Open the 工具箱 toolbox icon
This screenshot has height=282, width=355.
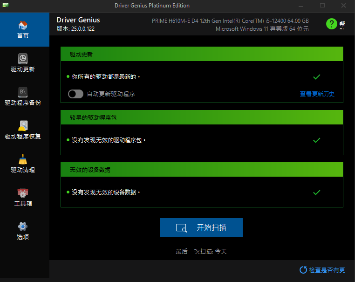point(23,193)
